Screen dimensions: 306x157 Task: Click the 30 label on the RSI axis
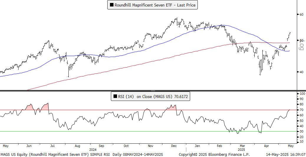tap(301, 131)
